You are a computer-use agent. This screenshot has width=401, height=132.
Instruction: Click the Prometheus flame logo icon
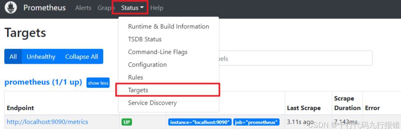pos(11,8)
